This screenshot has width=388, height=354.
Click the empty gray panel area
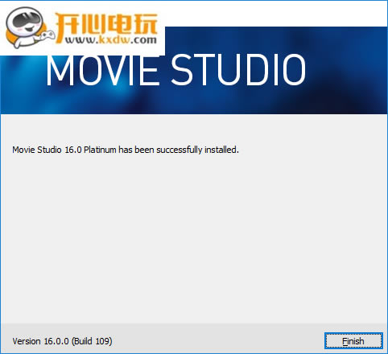point(194,236)
